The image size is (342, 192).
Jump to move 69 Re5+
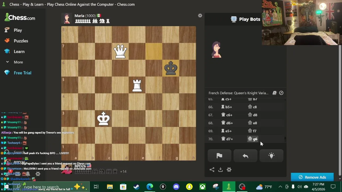(227, 131)
